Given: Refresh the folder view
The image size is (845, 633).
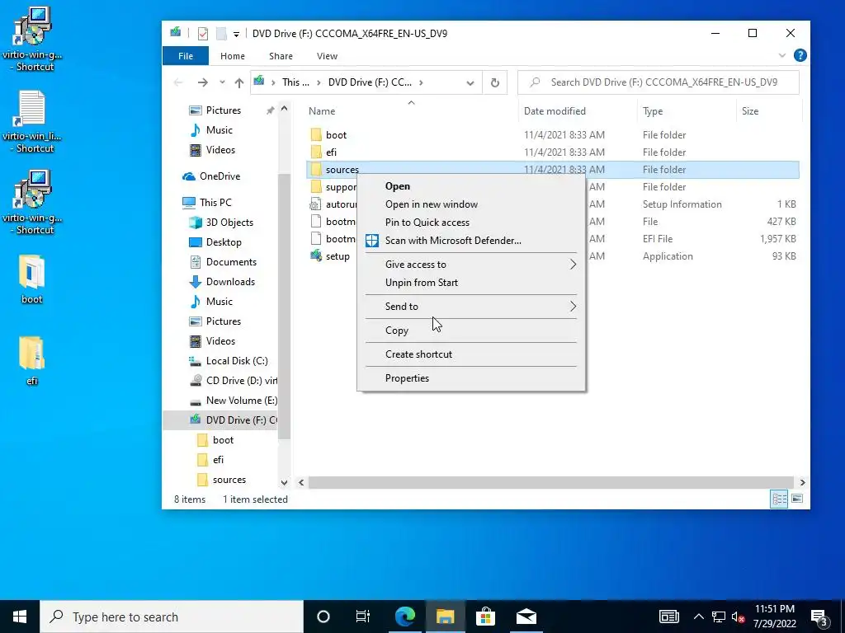Looking at the screenshot, I should 495,83.
